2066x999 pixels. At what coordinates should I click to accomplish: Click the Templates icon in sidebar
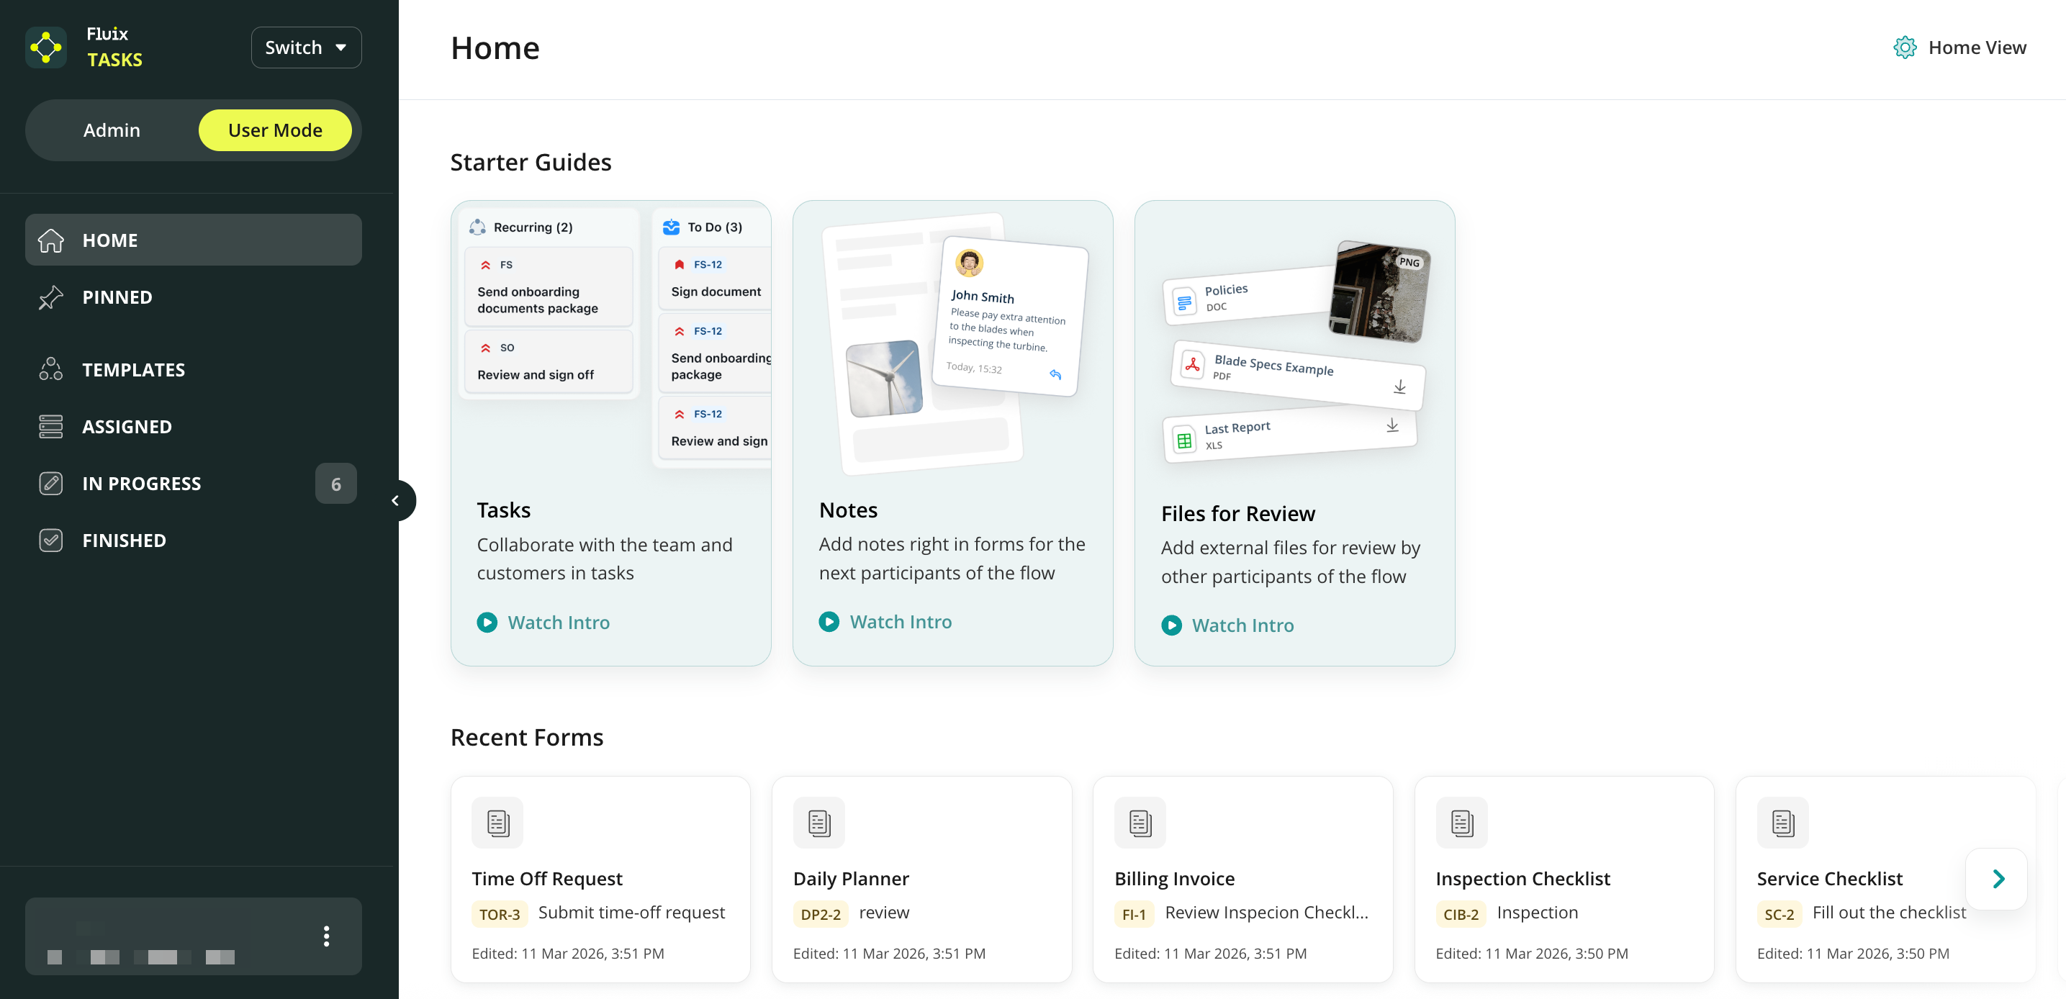[x=50, y=370]
